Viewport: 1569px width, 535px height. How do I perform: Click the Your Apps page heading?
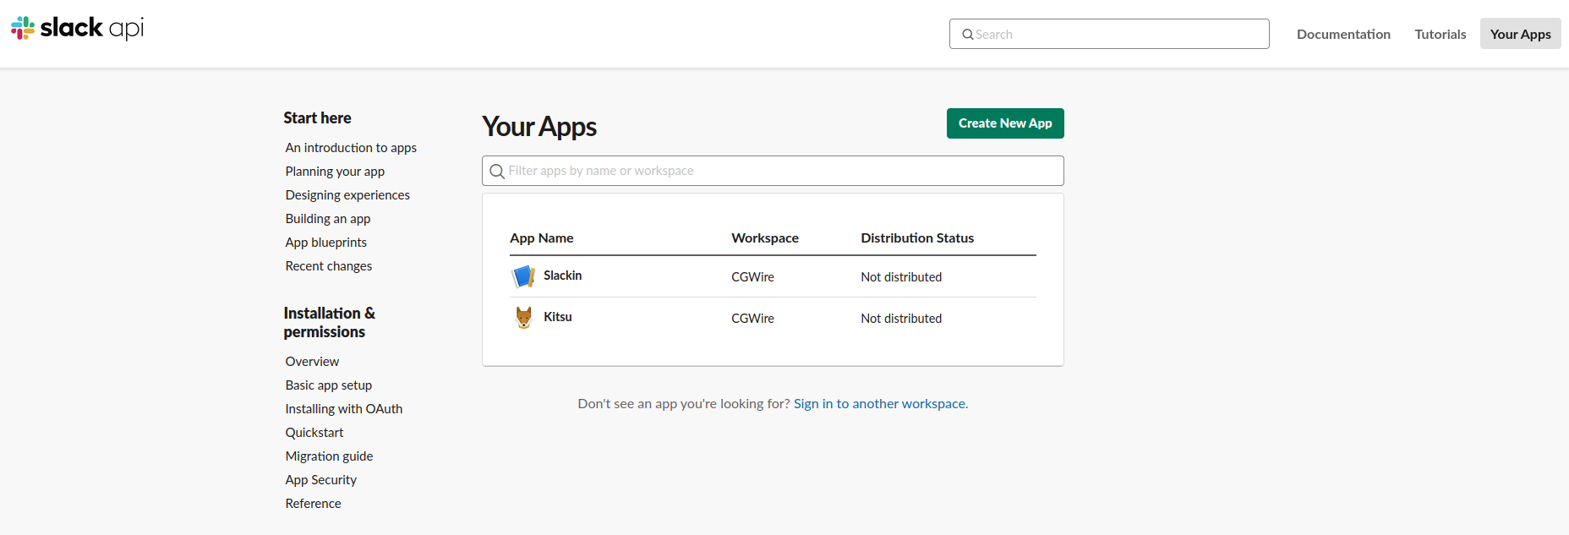point(539,127)
